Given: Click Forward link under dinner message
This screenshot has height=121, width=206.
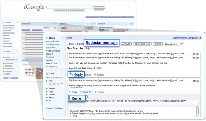Looking at the screenshot, I should (100, 92).
